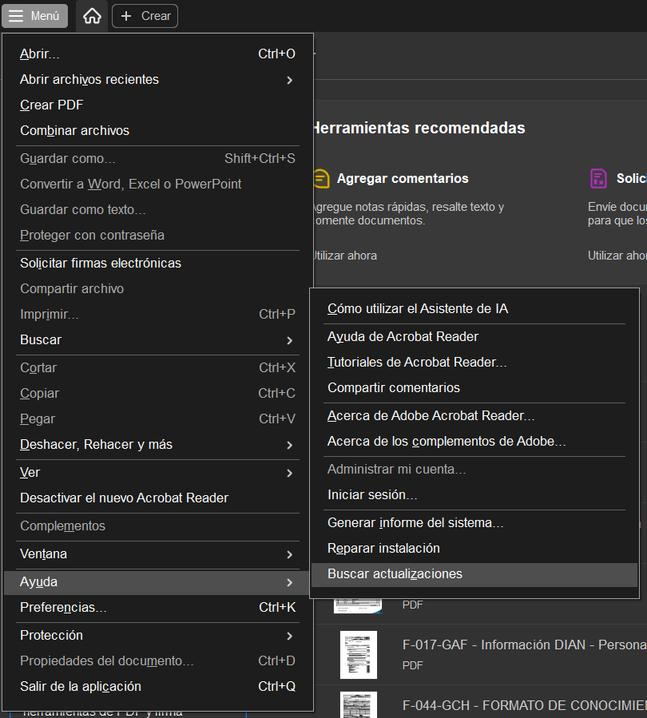Click the Solicitar firmas document icon
This screenshot has height=718, width=647.
click(x=598, y=179)
